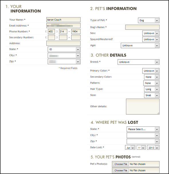This screenshot has width=169, height=174.
Task: Click the Address input field
Action: pos(63,43)
